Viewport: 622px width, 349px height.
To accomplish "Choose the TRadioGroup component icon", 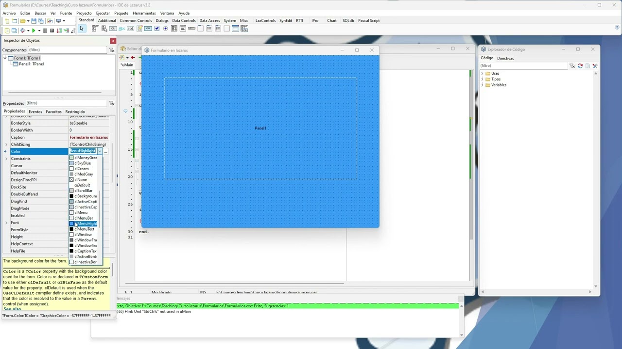I will tap(209, 29).
